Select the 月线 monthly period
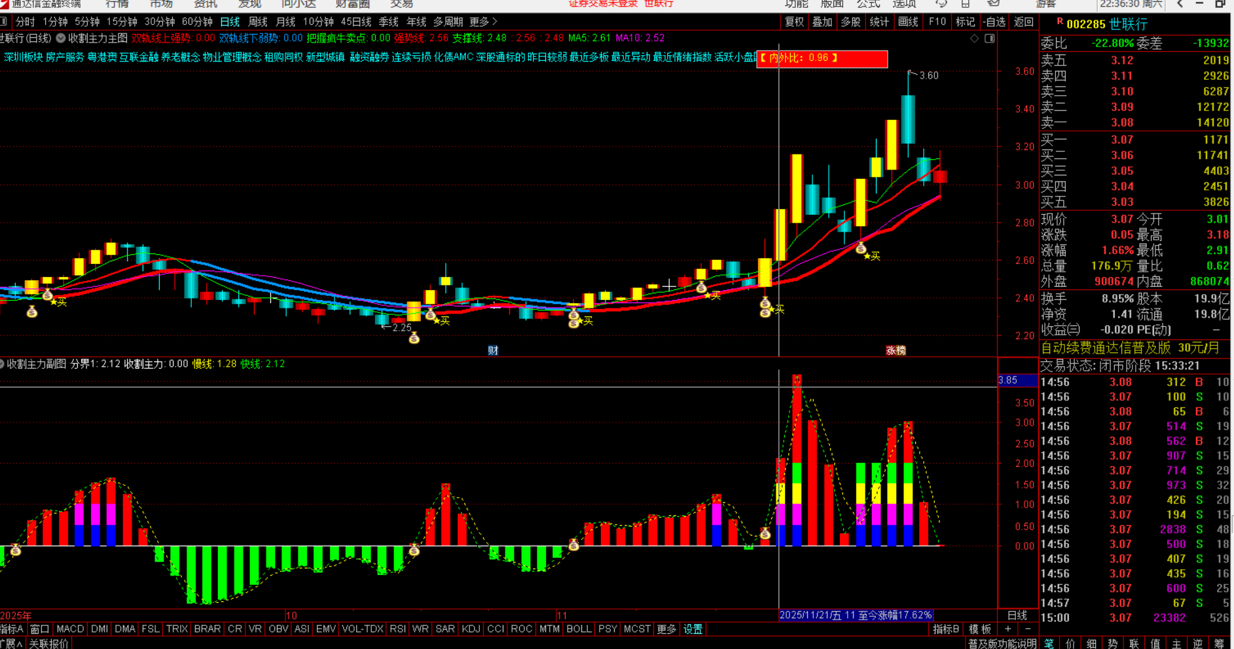The image size is (1234, 649). click(x=285, y=22)
